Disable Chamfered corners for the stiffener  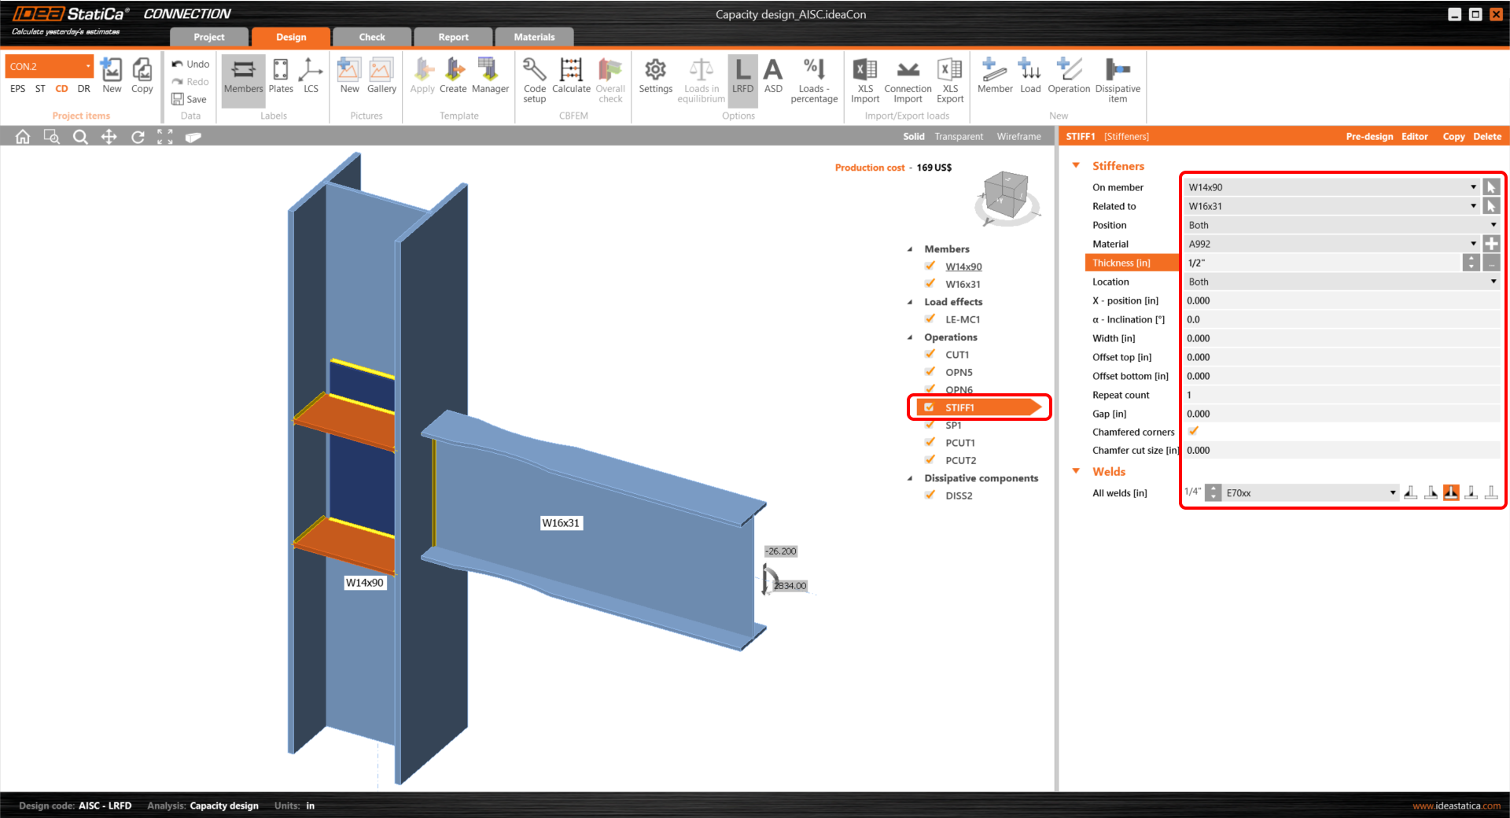tap(1193, 431)
